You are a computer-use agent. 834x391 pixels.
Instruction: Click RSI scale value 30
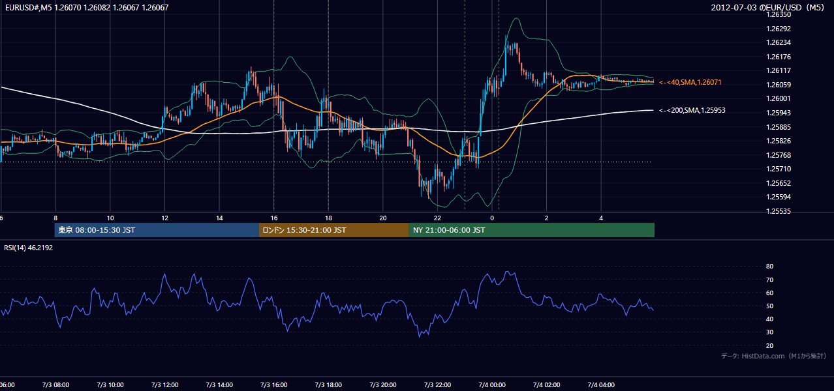(769, 333)
